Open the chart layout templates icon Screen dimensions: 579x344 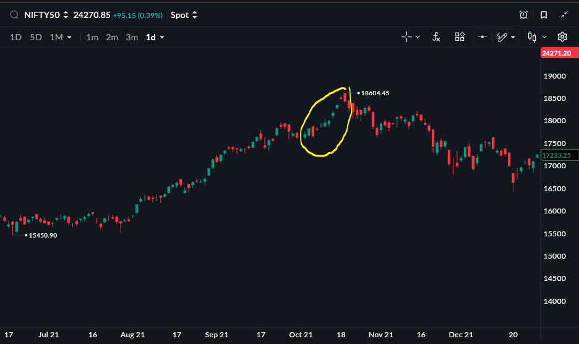point(460,37)
